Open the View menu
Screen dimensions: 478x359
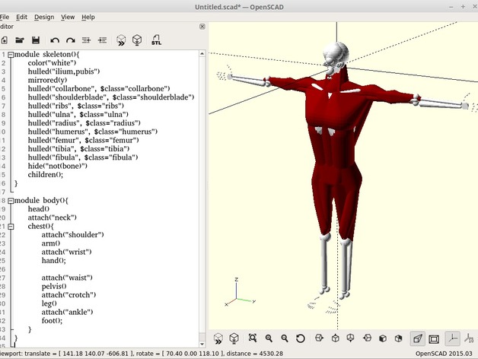[68, 17]
